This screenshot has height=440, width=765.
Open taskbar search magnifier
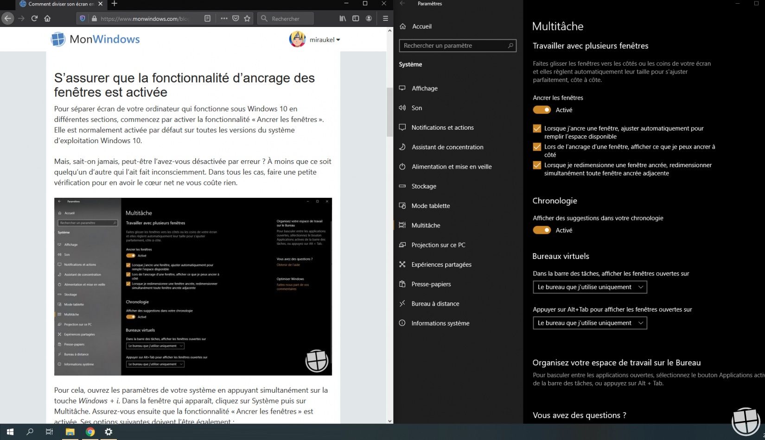pos(30,432)
